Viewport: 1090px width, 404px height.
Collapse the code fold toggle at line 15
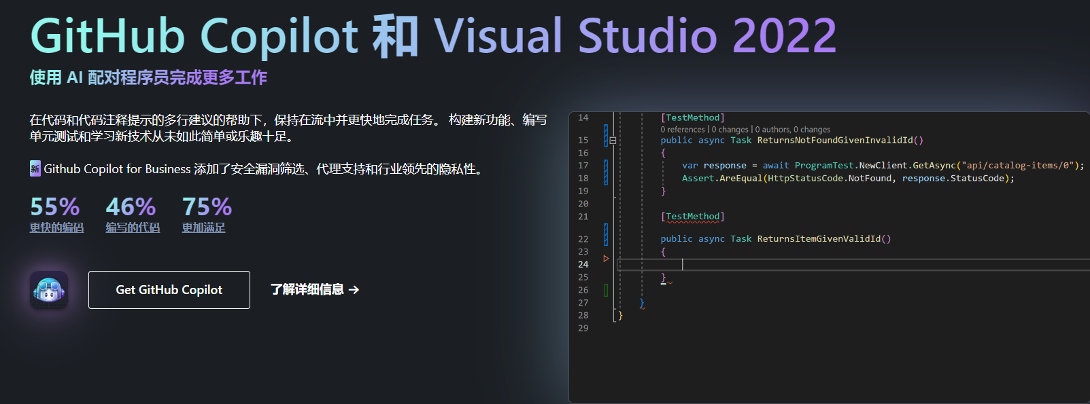613,141
